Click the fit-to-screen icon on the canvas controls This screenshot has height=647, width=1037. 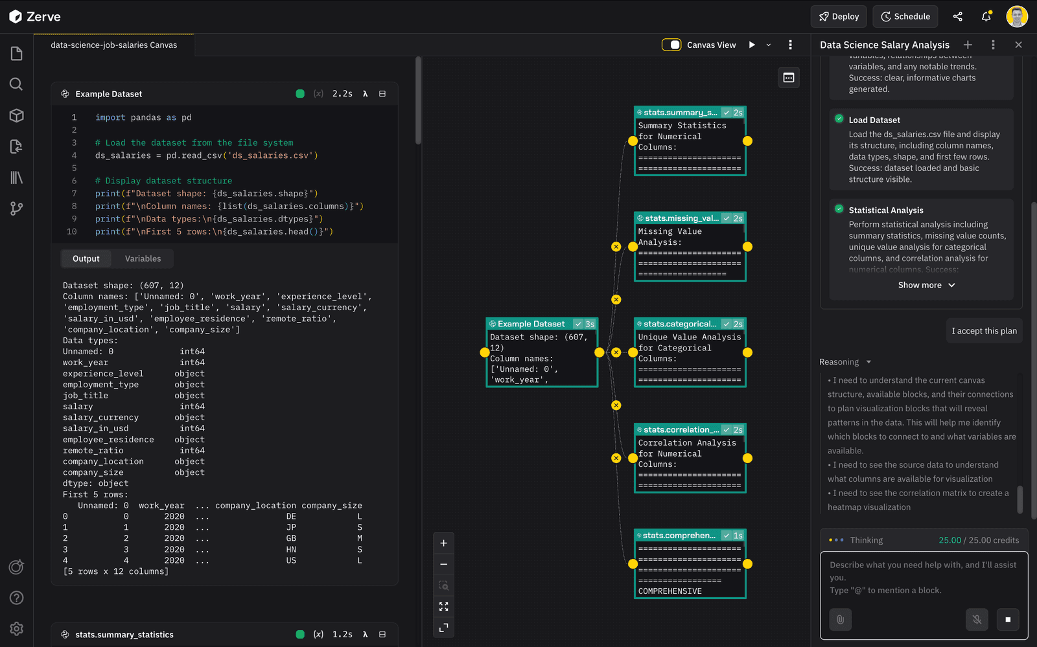(x=444, y=607)
